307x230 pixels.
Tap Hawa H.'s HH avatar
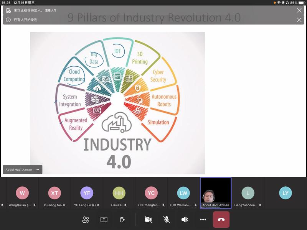[x=119, y=193]
